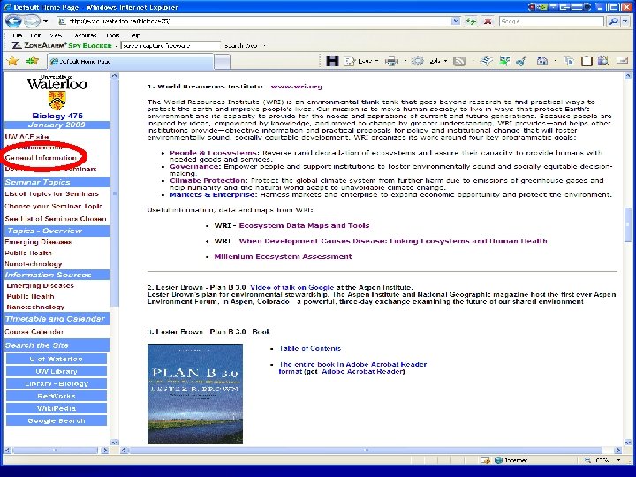This screenshot has width=636, height=477.
Task: Click the magnifier search button
Action: point(614,21)
